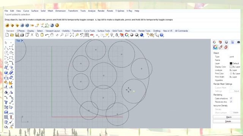The image size is (243, 136).
Task: Switch to the Curve Tools tab
Action: coord(89,31)
